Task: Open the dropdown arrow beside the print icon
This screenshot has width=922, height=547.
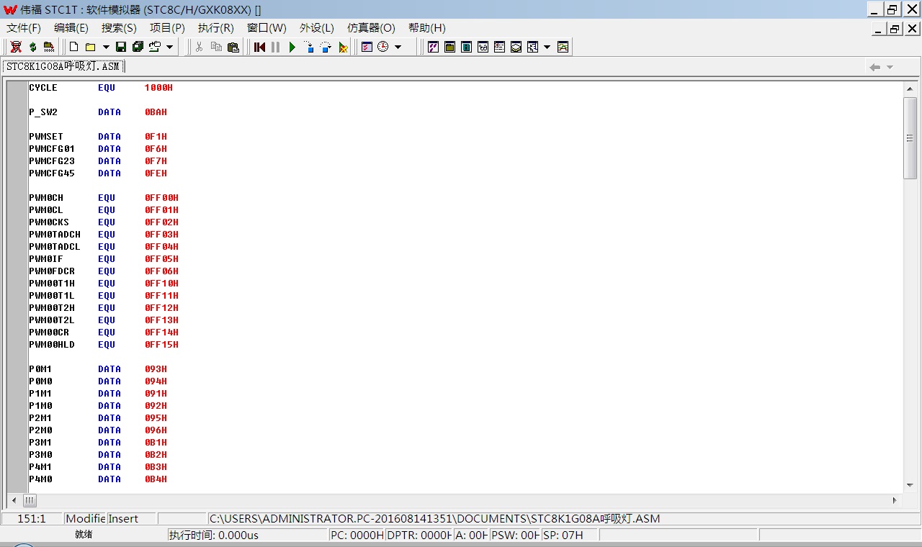Action: (170, 47)
